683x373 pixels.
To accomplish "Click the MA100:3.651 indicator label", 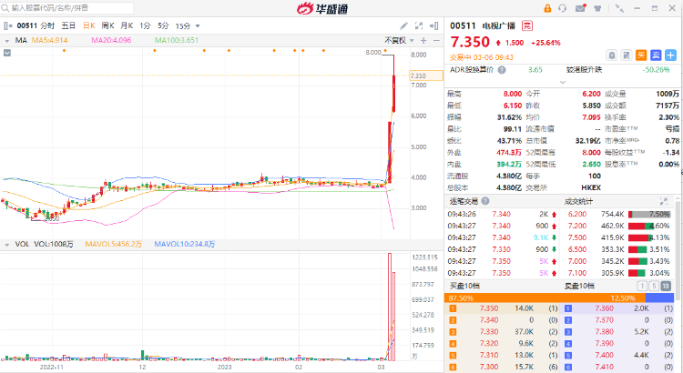I will click(177, 40).
